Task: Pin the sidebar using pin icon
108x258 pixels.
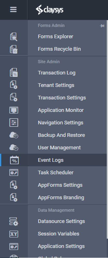Action: coord(102,26)
